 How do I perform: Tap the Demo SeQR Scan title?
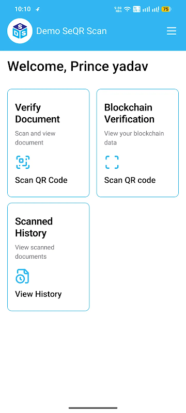(x=71, y=31)
